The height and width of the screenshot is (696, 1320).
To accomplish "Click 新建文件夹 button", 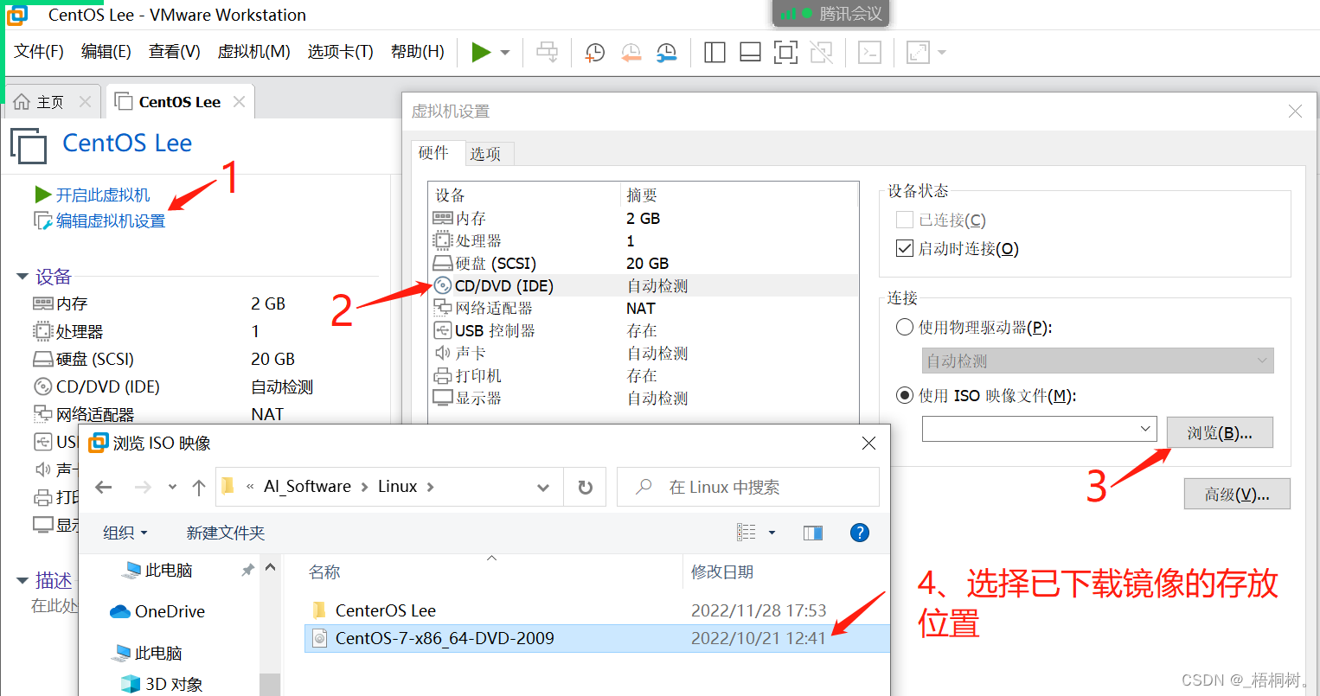I will [226, 533].
